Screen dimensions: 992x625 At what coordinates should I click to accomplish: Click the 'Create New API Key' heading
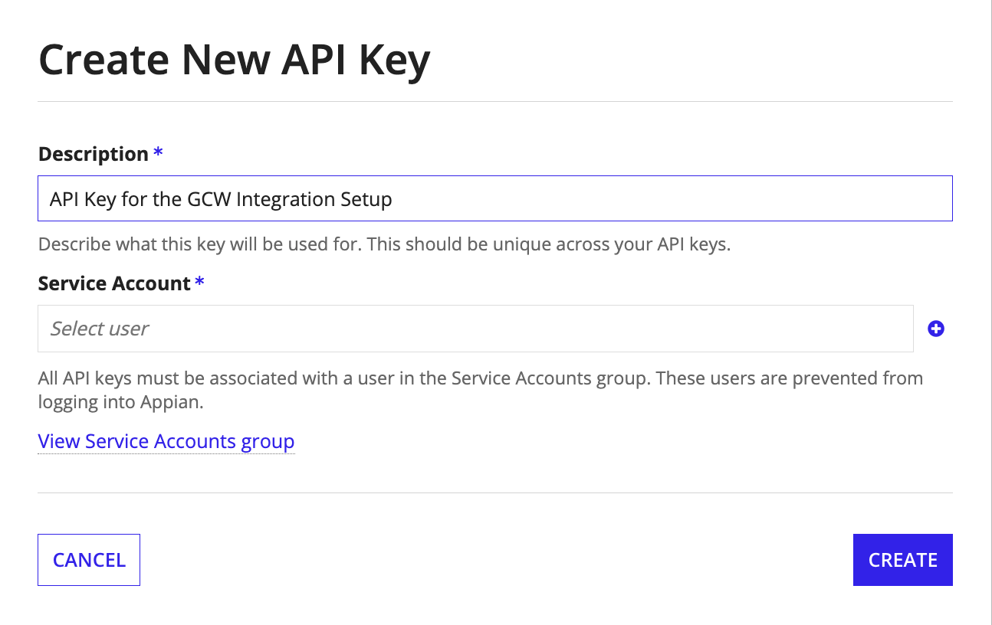235,60
